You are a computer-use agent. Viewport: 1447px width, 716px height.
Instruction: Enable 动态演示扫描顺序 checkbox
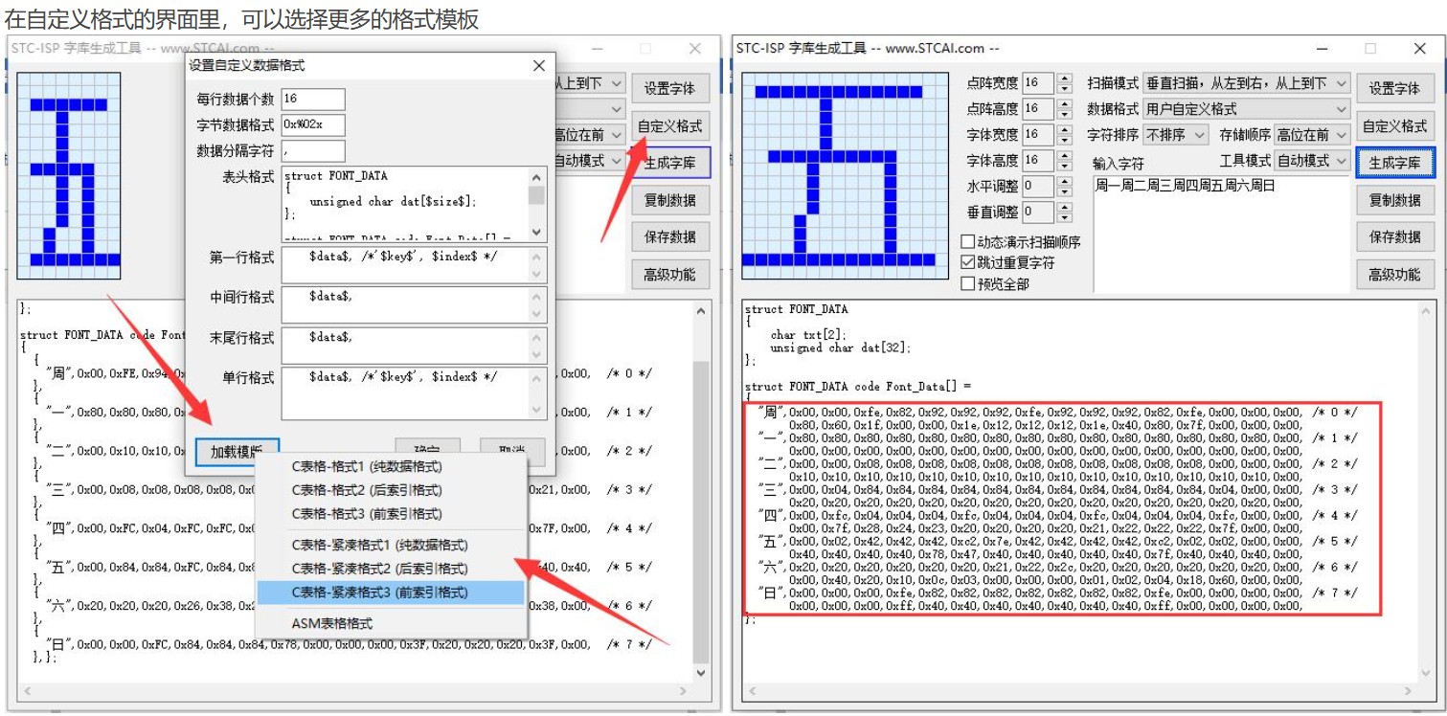(967, 242)
